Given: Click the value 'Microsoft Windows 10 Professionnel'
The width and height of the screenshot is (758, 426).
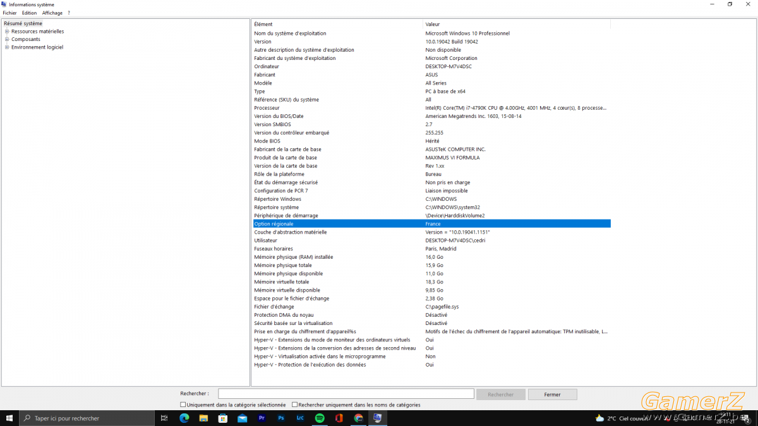Looking at the screenshot, I should coord(467,33).
